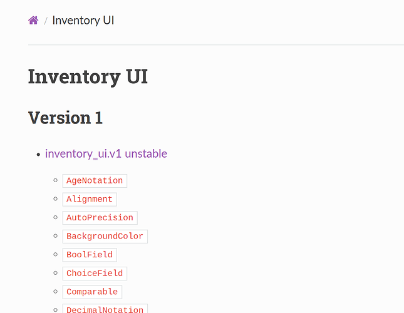Select the Alignment code entry
404x313 pixels.
[90, 199]
